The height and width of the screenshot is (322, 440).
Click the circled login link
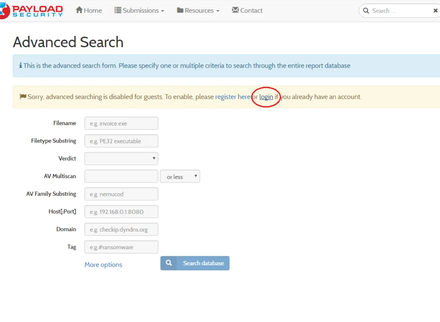(266, 97)
